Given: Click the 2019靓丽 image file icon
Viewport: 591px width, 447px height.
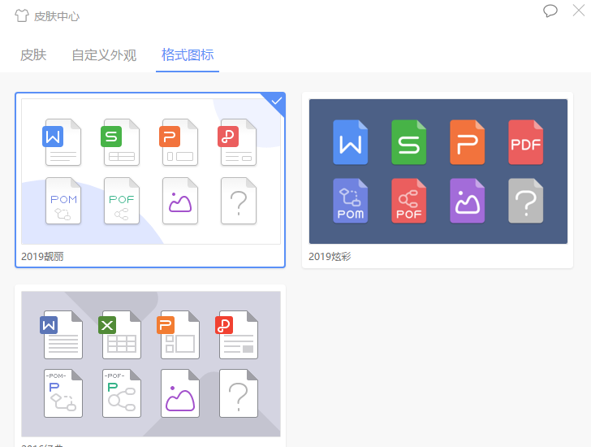Looking at the screenshot, I should [x=179, y=201].
